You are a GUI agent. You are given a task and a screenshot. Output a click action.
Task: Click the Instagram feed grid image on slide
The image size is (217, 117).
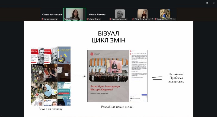coord(51,76)
